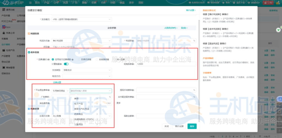Click 首页 in top navigation
Viewport: 282px width, 138px height.
click(37, 3)
